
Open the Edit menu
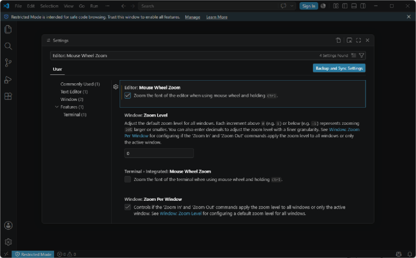click(31, 6)
